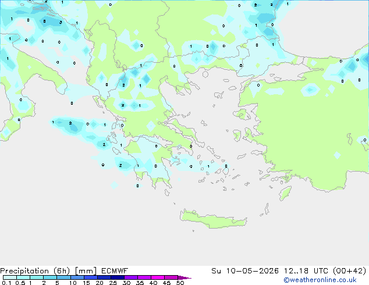Click the 'Precipitation (6h)' title text

(x=35, y=271)
